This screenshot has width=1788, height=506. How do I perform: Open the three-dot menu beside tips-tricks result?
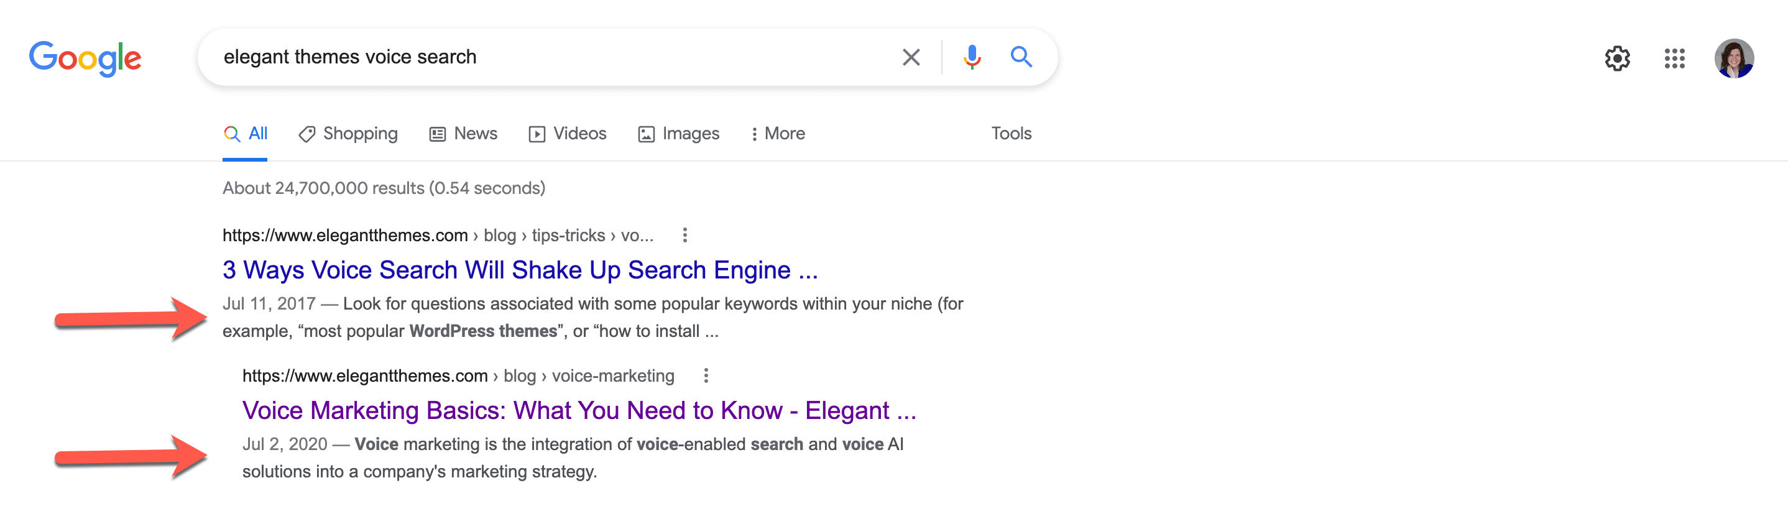tap(685, 236)
